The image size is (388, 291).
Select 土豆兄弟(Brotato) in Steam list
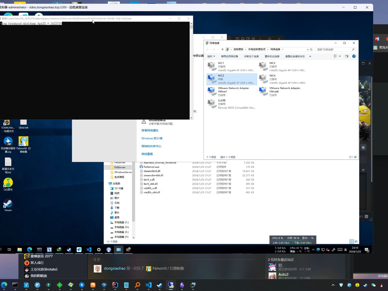44,269
